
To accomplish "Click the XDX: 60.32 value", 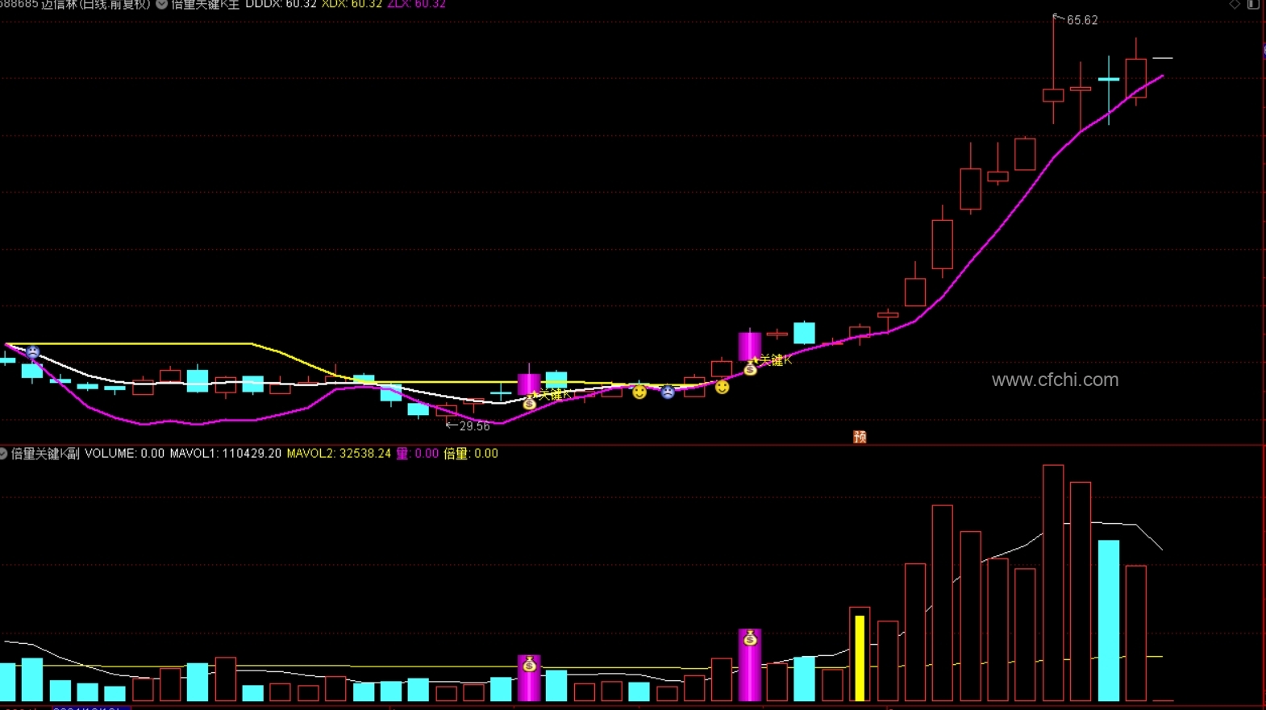I will [352, 4].
